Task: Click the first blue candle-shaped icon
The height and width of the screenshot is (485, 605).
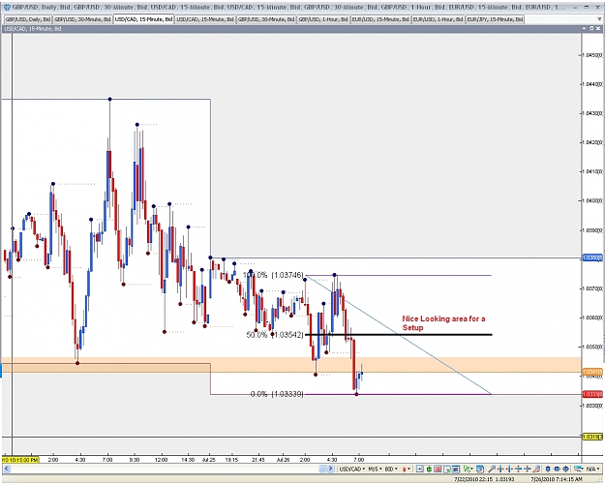Action: (x=548, y=469)
